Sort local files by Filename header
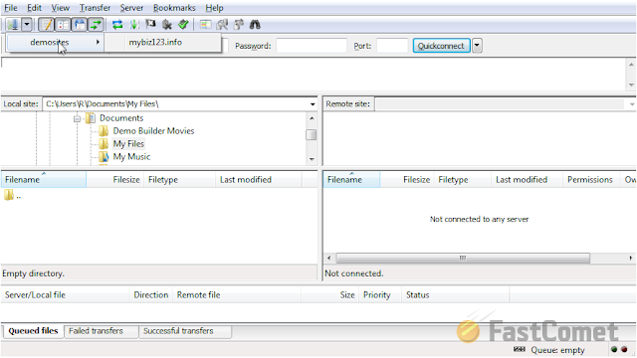This screenshot has height=358, width=637. click(x=44, y=179)
